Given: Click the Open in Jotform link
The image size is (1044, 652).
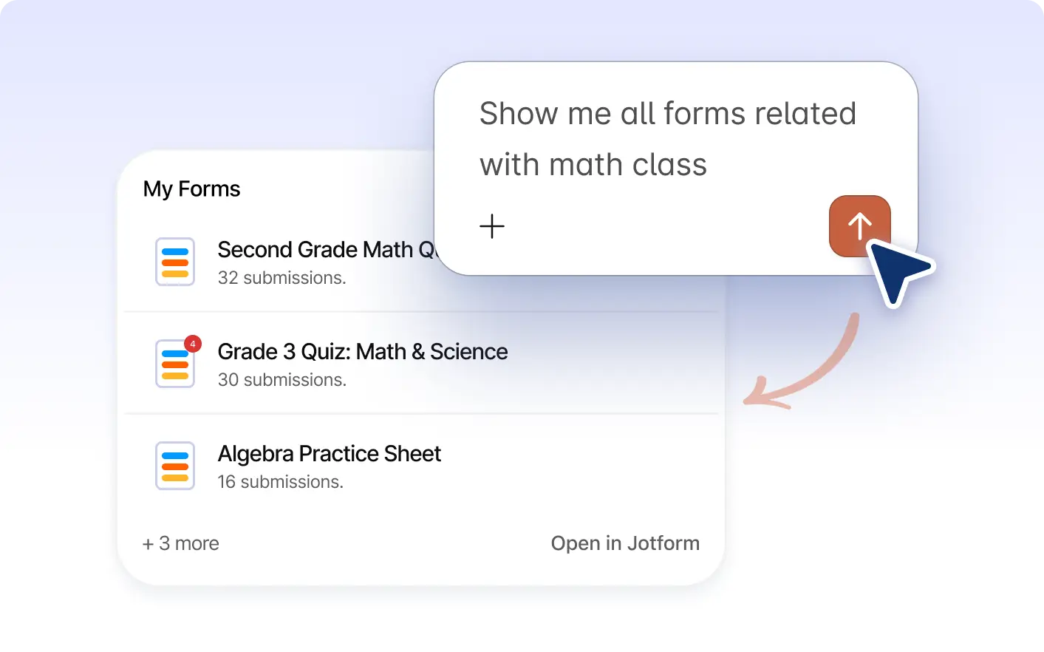Looking at the screenshot, I should pyautogui.click(x=625, y=543).
